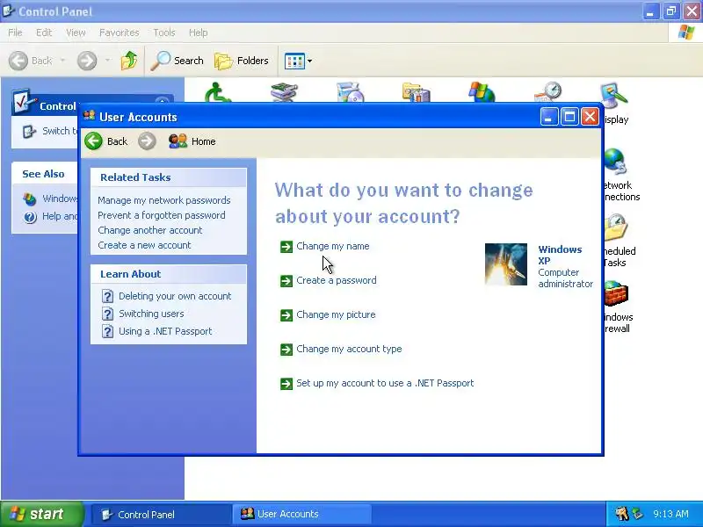The width and height of the screenshot is (703, 527).
Task: Click the Automatic Updates icon in Control Panel
Action: point(482,91)
